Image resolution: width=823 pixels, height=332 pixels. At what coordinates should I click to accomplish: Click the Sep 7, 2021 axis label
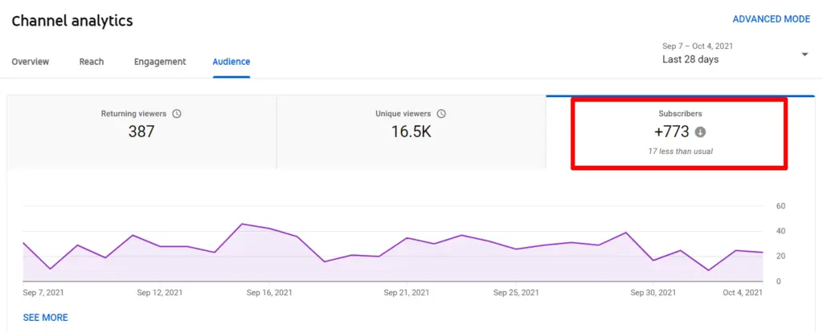click(x=43, y=294)
